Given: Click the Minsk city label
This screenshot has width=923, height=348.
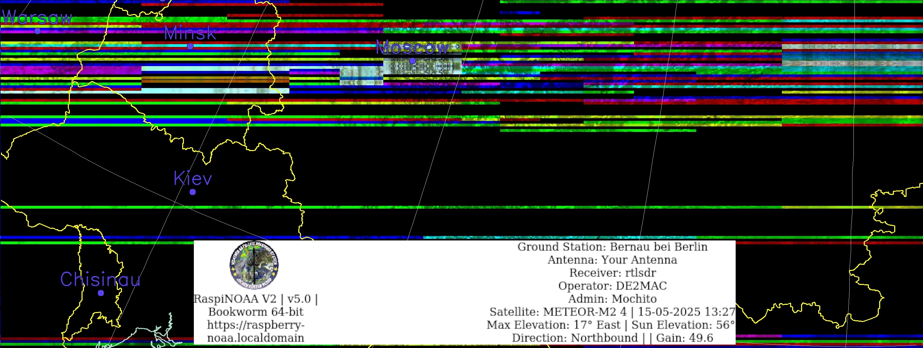Looking at the screenshot, I should [x=190, y=33].
